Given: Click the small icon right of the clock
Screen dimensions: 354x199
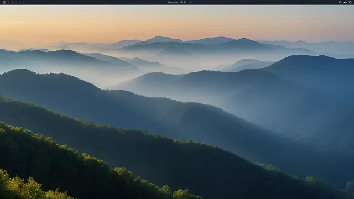Looking at the screenshot, I should pyautogui.click(x=190, y=2).
